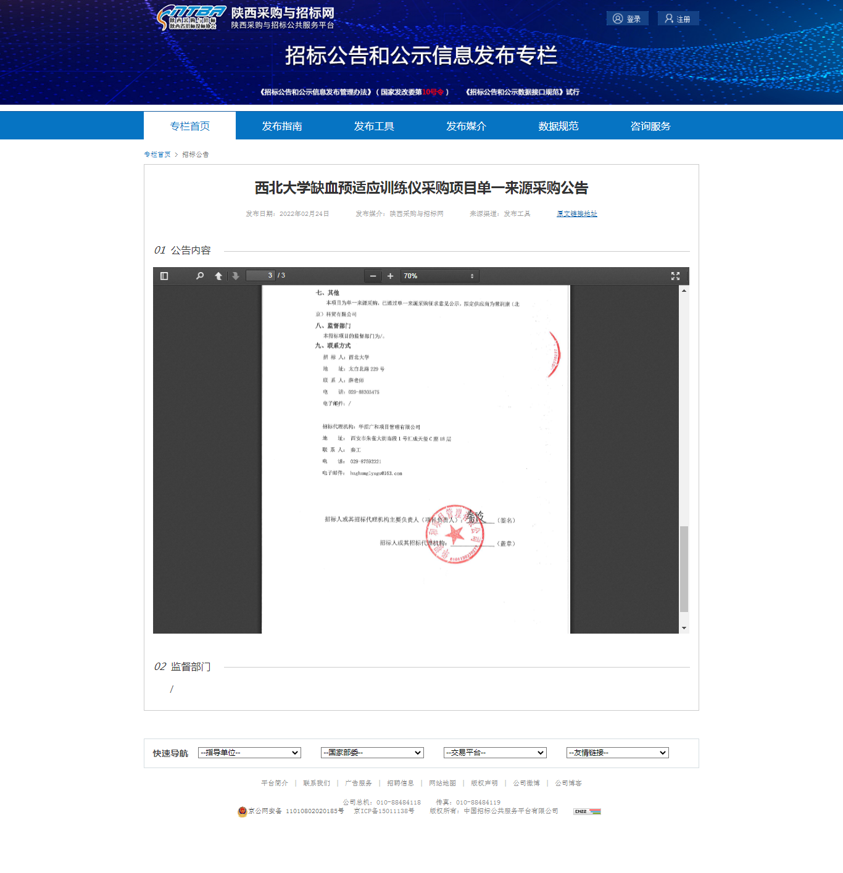Image resolution: width=843 pixels, height=873 pixels.
Task: Open the 友情链接 dropdown
Action: click(618, 753)
